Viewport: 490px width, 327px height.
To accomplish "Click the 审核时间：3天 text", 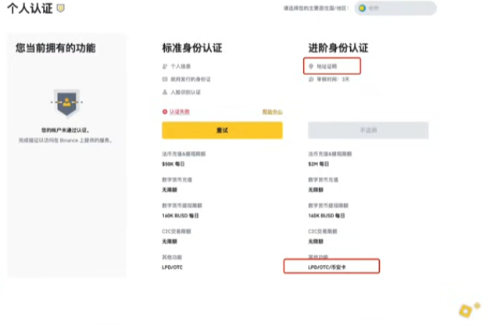I will [333, 79].
